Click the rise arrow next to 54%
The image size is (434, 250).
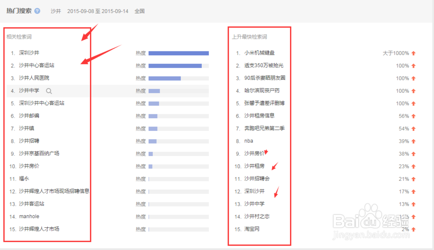[414, 129]
